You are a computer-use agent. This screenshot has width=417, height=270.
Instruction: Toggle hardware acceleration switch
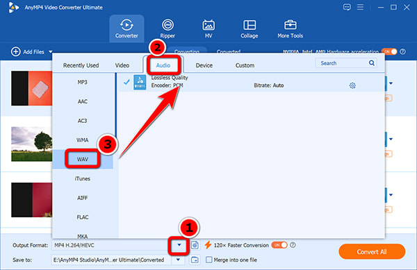point(389,51)
